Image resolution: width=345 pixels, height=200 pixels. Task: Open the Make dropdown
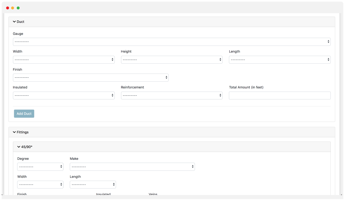click(x=132, y=167)
